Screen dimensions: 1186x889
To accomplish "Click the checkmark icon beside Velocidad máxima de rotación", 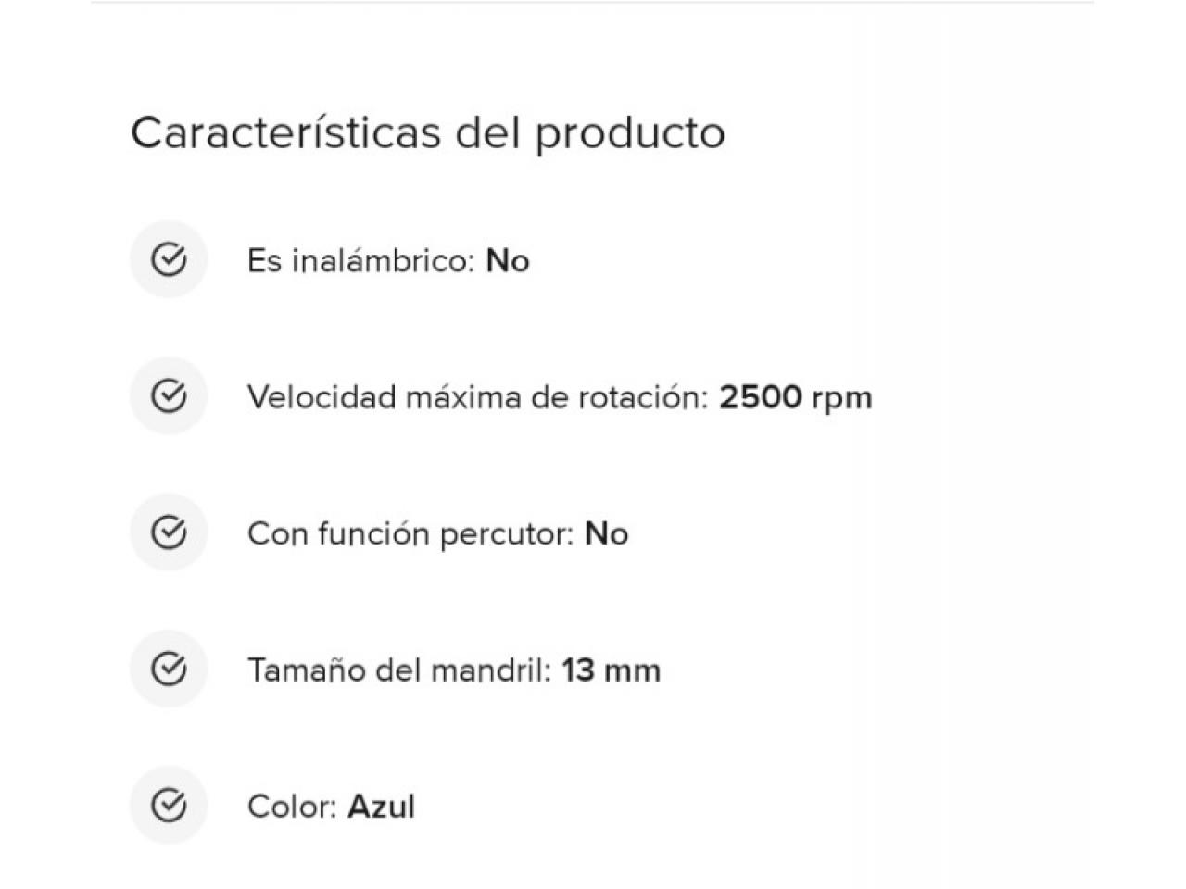I will (x=169, y=396).
